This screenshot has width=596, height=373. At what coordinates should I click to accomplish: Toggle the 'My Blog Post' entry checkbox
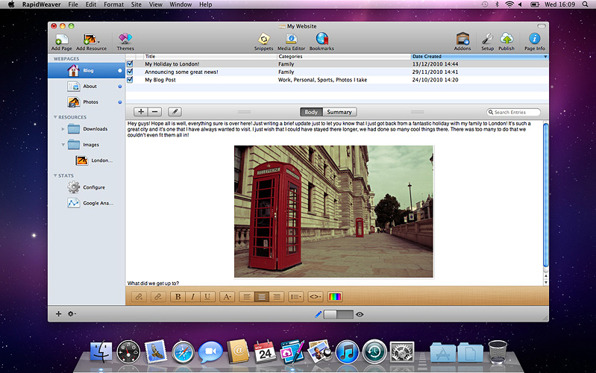coord(131,80)
